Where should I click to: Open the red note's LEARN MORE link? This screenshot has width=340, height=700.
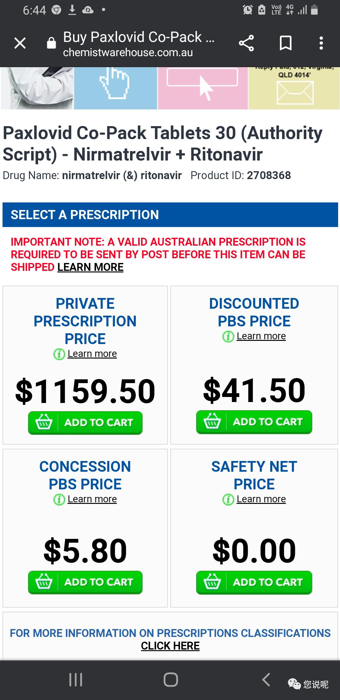point(90,267)
